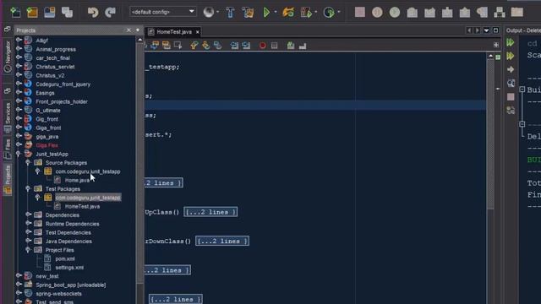Expand Codeguru_front_jquery project node
The height and width of the screenshot is (304, 541).
(19, 84)
